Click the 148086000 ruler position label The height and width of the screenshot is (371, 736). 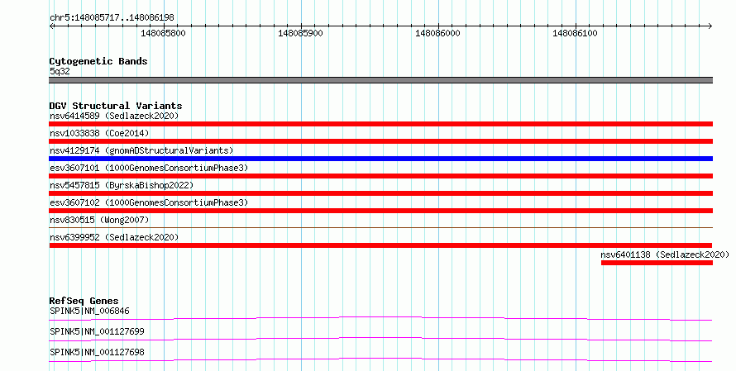point(437,33)
